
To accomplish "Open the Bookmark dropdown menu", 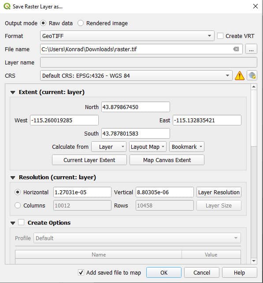I will (x=187, y=147).
